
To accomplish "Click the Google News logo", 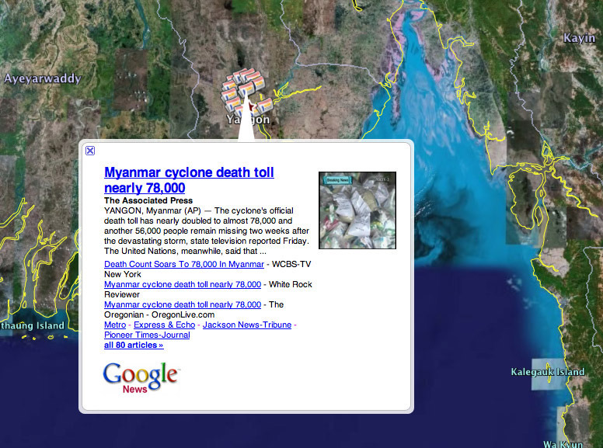I will coord(141,378).
